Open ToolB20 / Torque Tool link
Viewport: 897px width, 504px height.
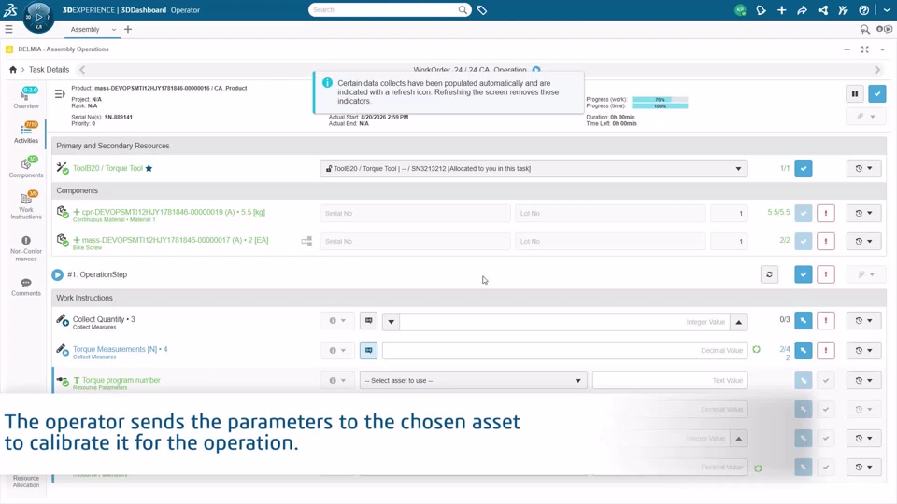(x=107, y=169)
